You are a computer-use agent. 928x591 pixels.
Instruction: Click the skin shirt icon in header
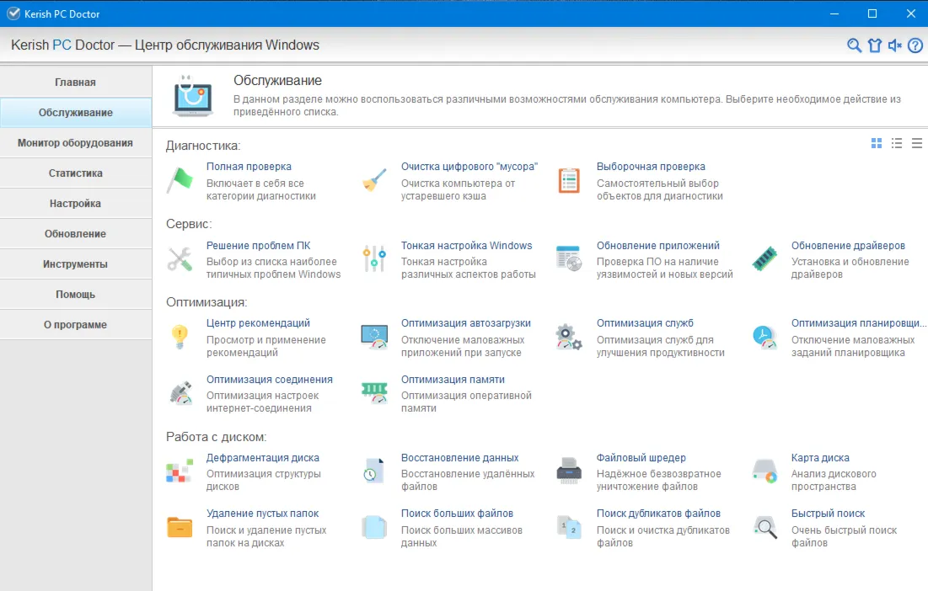pyautogui.click(x=875, y=45)
